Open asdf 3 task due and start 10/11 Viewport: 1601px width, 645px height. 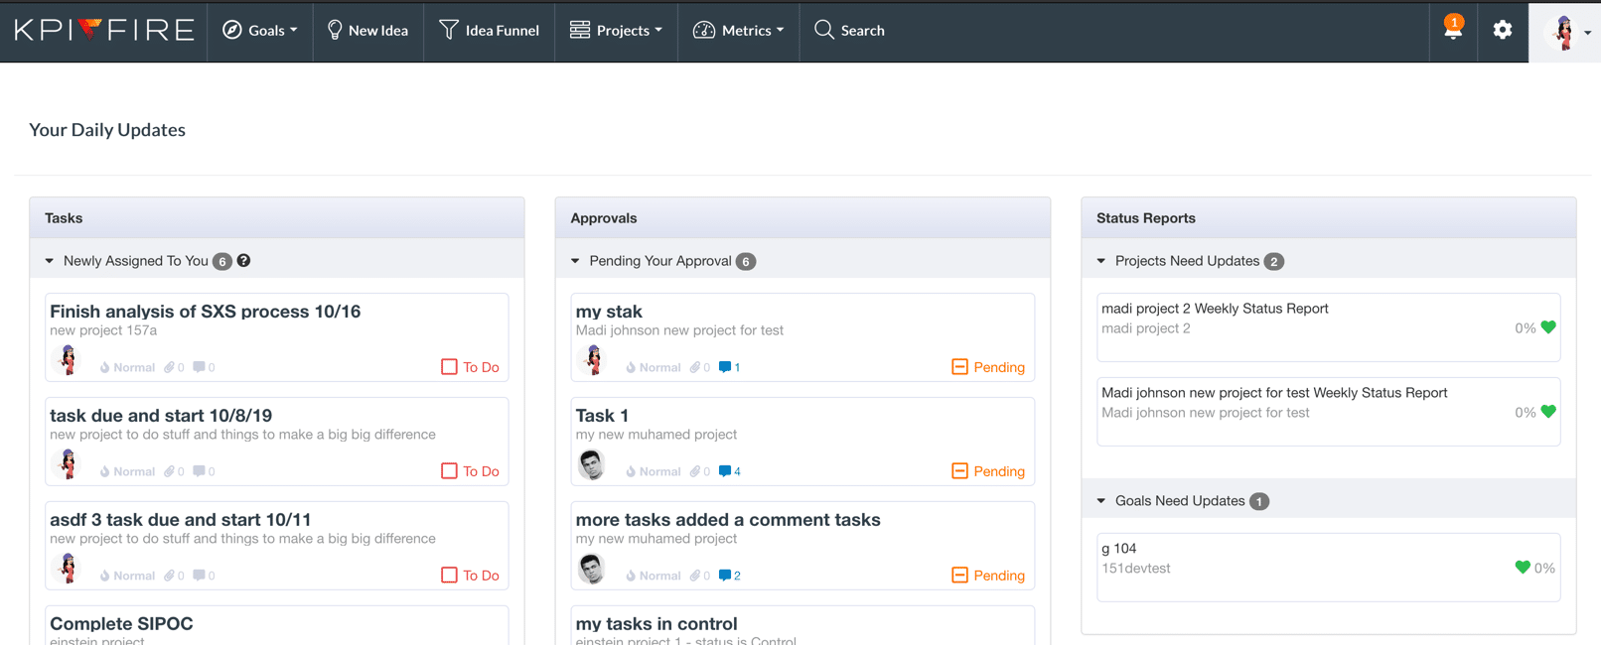click(181, 520)
